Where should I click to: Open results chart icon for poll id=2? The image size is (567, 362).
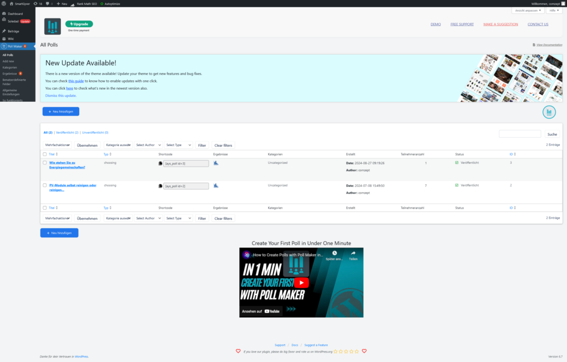(x=216, y=185)
